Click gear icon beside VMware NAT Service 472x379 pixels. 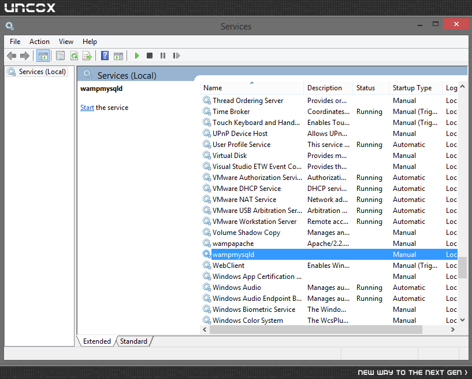click(206, 199)
